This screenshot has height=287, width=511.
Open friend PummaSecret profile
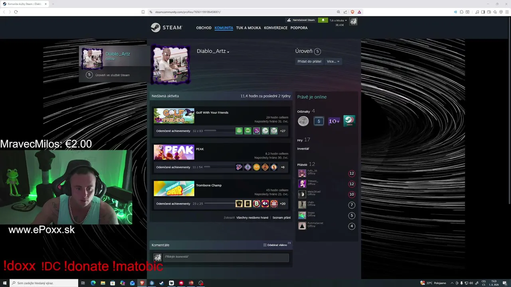315,223
